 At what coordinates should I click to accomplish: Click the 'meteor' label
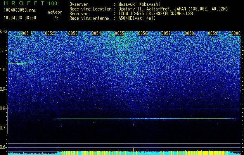pyautogui.click(x=55, y=12)
